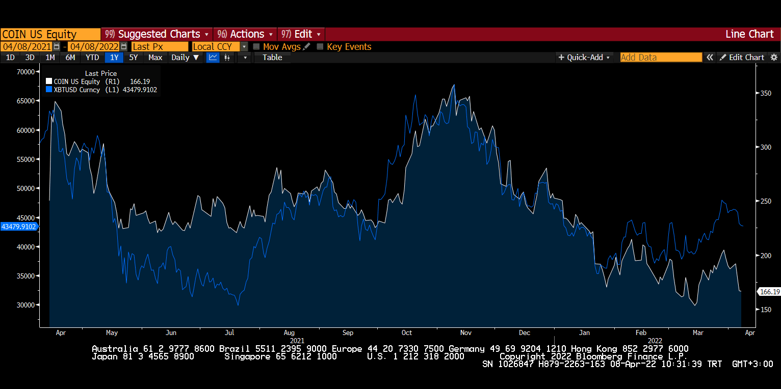The height and width of the screenshot is (389, 781).
Task: Click the 43479.9102 left axis price label
Action: (19, 227)
